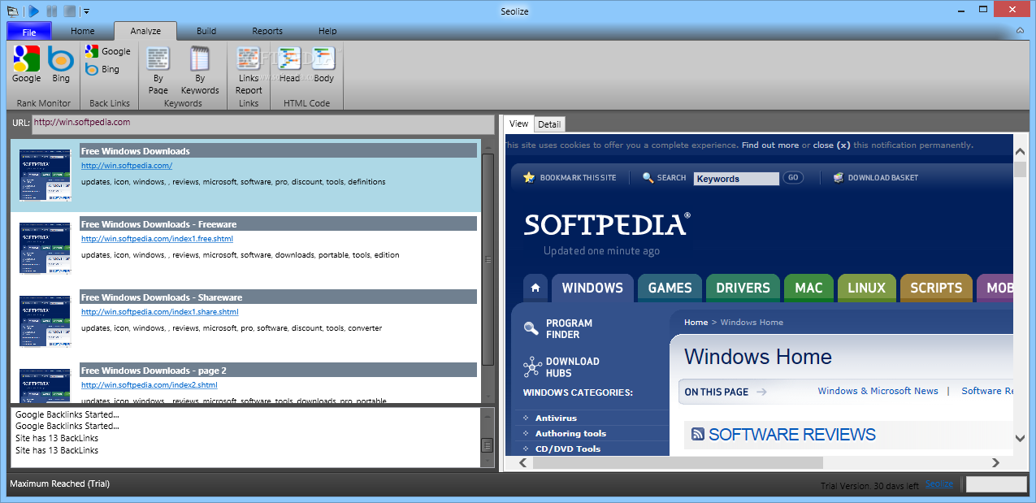Click the Software Reviews RSS icon
Image resolution: width=1036 pixels, height=503 pixels.
point(698,435)
